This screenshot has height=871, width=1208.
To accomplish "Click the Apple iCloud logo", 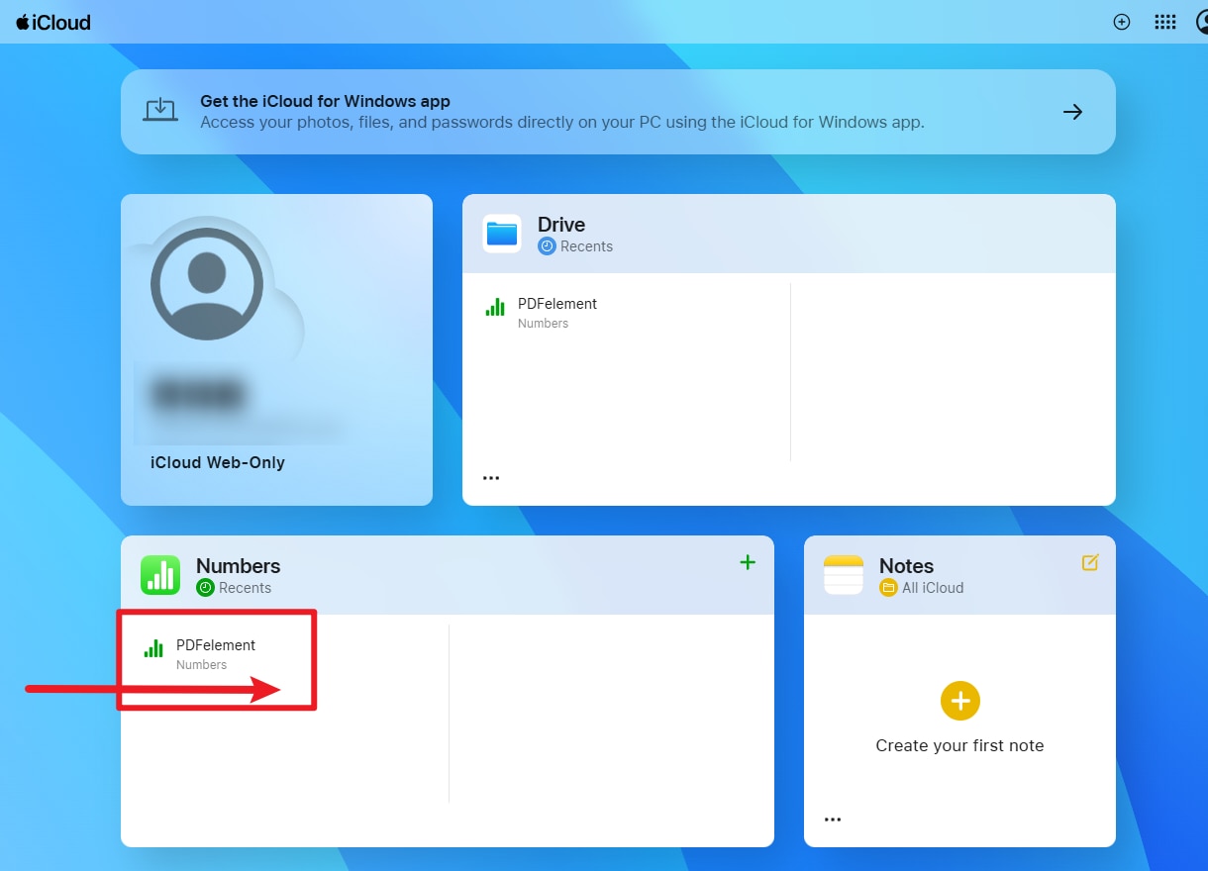I will pos(52,21).
